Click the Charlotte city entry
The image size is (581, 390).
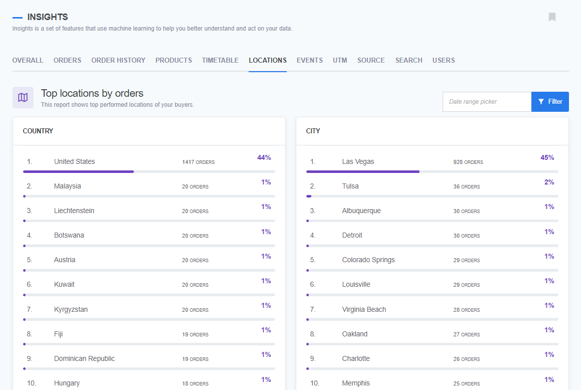point(432,358)
